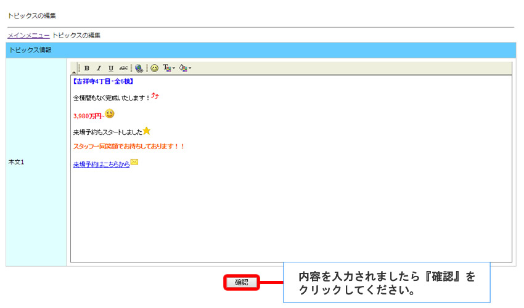Click the yellow smiley image in the text
Viewport: 524px width, 308px height.
point(110,113)
